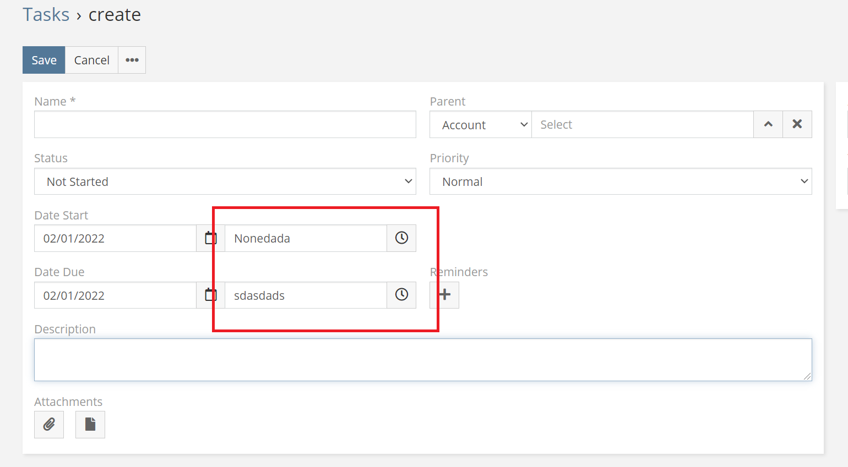The width and height of the screenshot is (848, 467).
Task: Open the calendar picker for Date Start
Action: pos(210,238)
